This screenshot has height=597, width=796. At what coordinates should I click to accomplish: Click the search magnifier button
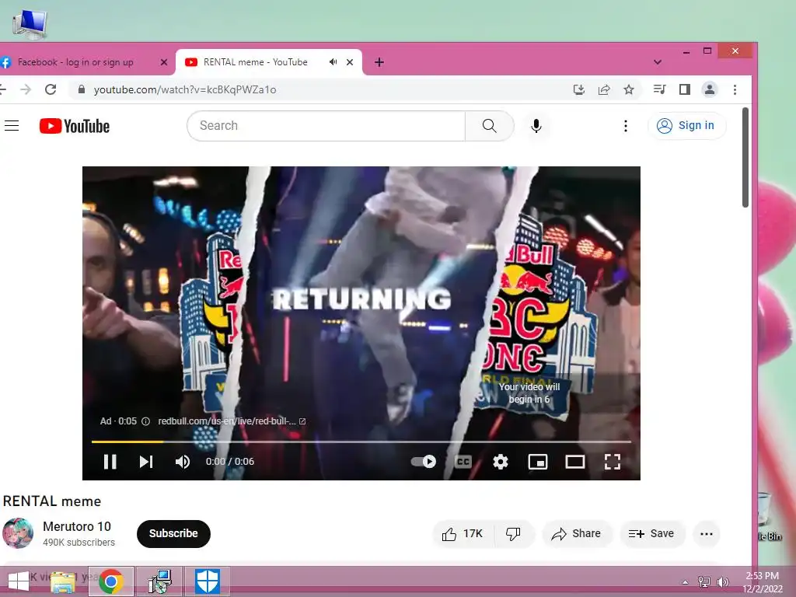[x=490, y=125]
